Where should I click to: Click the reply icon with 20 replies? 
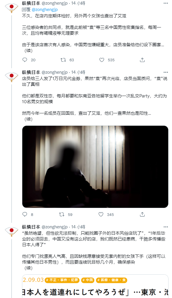click(25, 60)
